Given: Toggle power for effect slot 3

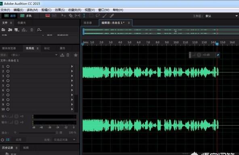Looking at the screenshot, I should 8,76.
